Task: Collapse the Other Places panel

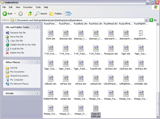Action: click(37, 62)
